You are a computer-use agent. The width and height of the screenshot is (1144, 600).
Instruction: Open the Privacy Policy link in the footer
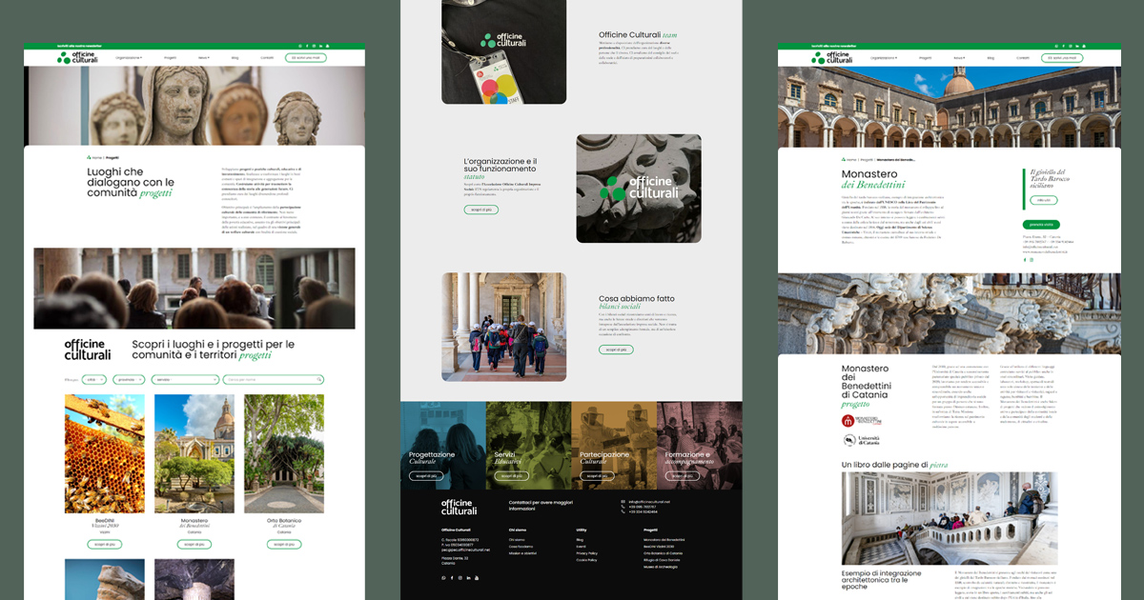tap(586, 552)
